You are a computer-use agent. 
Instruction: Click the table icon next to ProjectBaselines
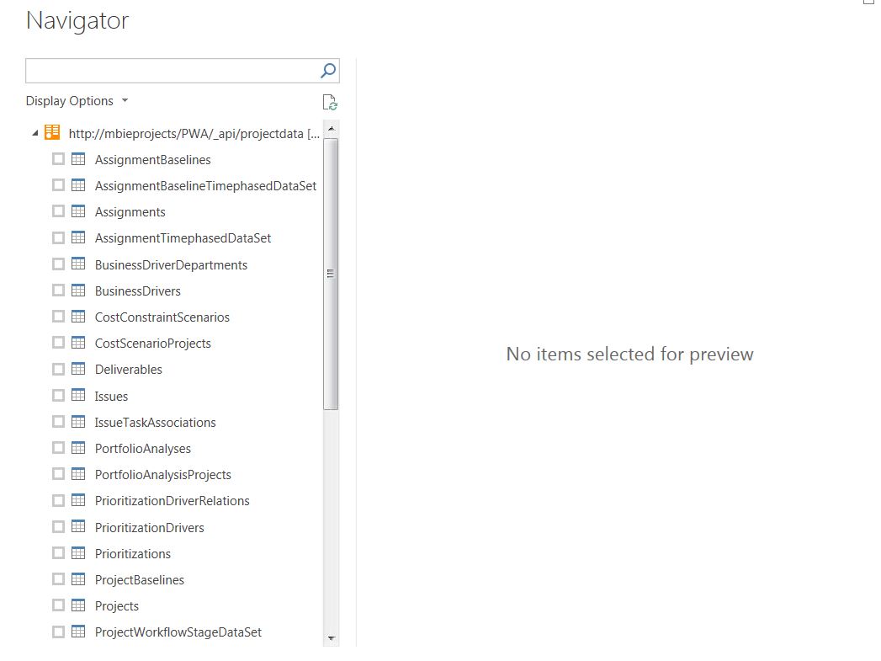pyautogui.click(x=80, y=579)
